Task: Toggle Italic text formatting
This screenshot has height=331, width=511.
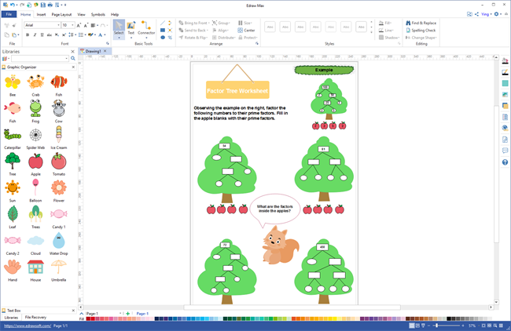Action: coord(35,35)
